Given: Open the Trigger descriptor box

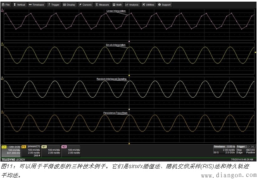Looking at the screenshot, I should pos(245,150).
